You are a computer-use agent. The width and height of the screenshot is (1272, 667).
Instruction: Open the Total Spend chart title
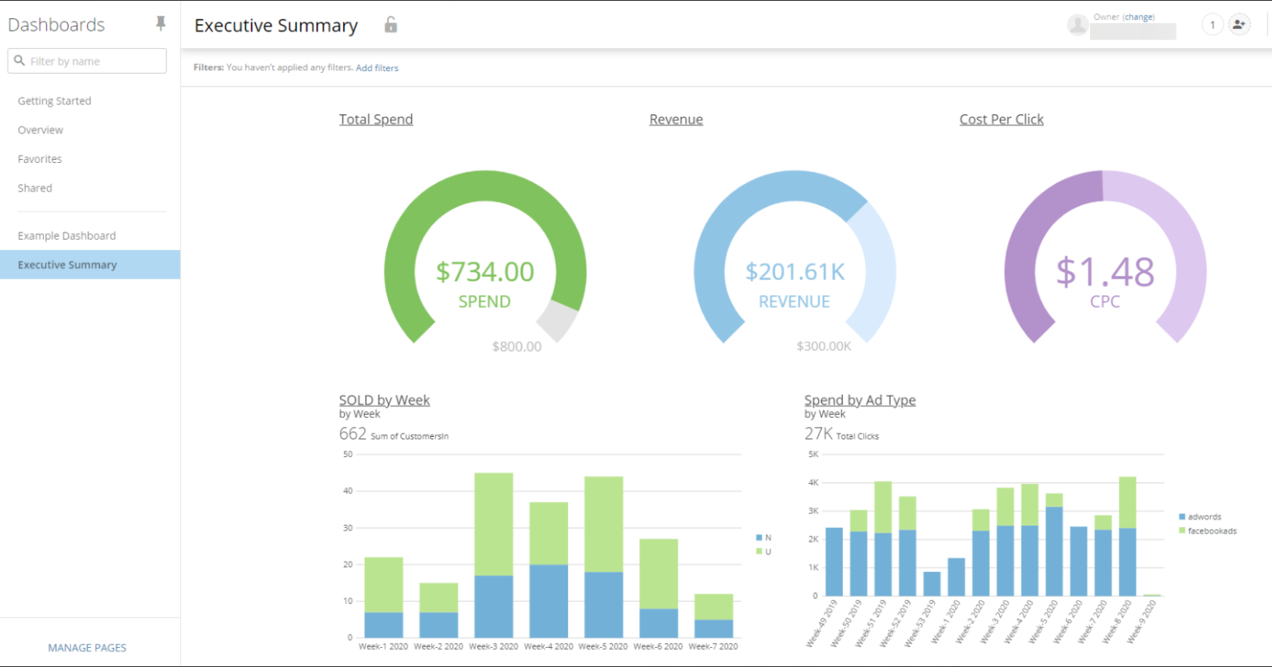pyautogui.click(x=375, y=119)
